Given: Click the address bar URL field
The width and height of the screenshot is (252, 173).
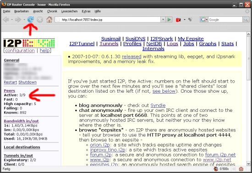Looking at the screenshot, I should point(108,20).
